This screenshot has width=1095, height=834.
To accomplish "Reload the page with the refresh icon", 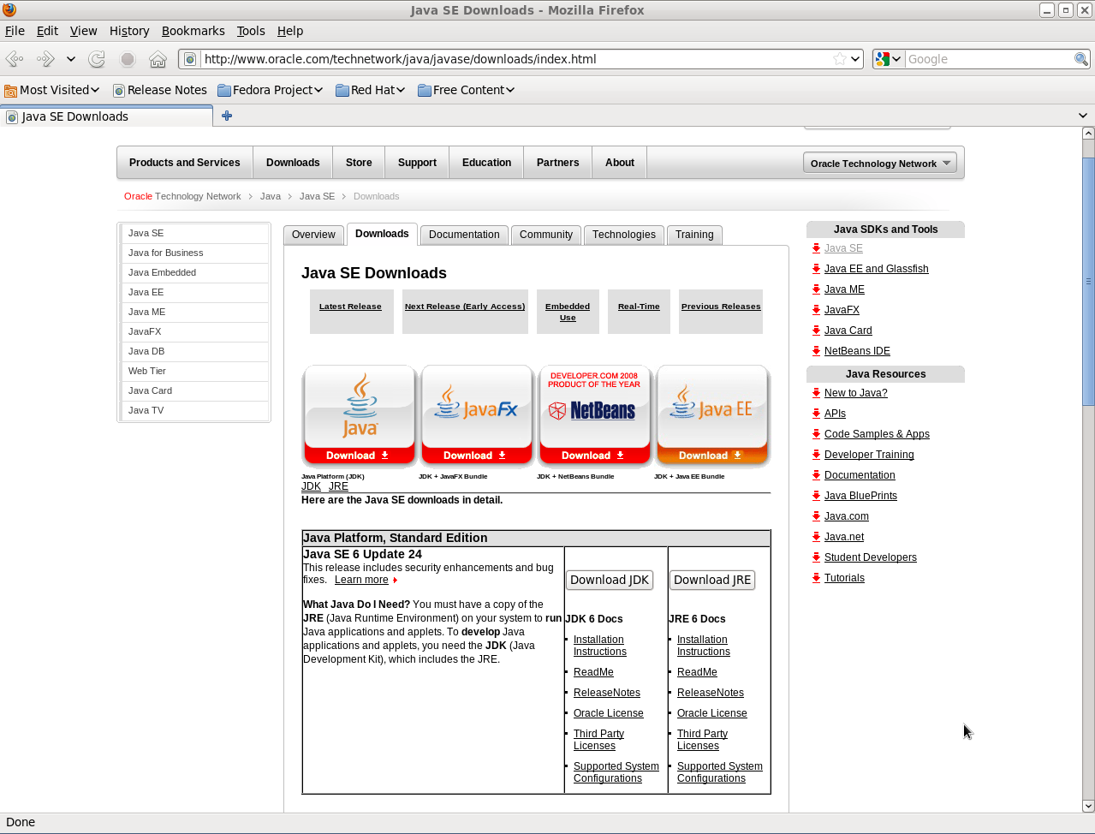I will [97, 59].
